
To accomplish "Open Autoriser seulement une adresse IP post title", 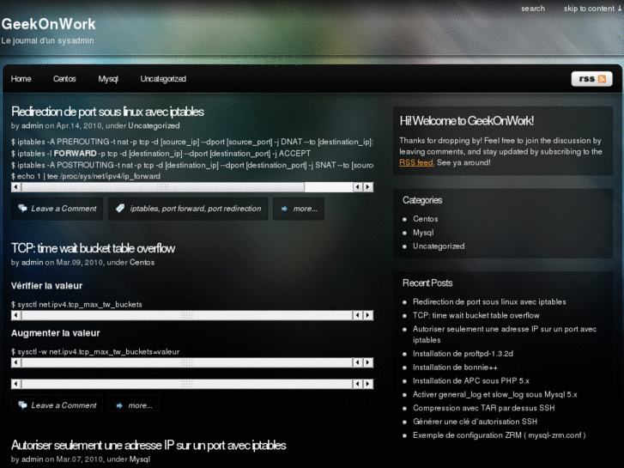I will (148, 446).
